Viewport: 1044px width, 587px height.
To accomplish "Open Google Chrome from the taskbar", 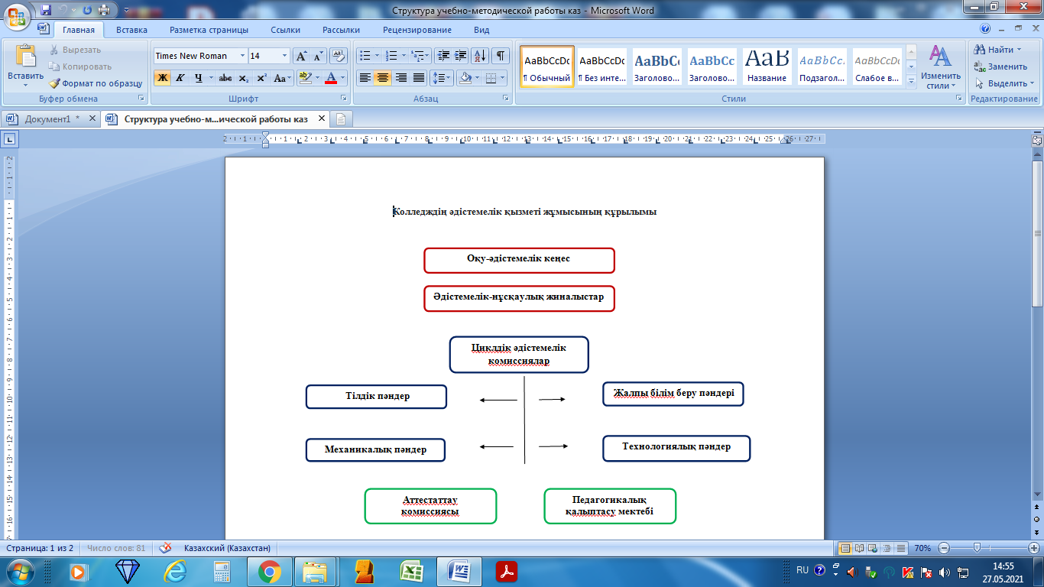I will click(x=269, y=571).
